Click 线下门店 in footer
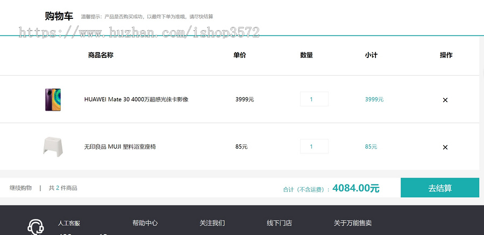This screenshot has height=235, width=484. point(279,223)
